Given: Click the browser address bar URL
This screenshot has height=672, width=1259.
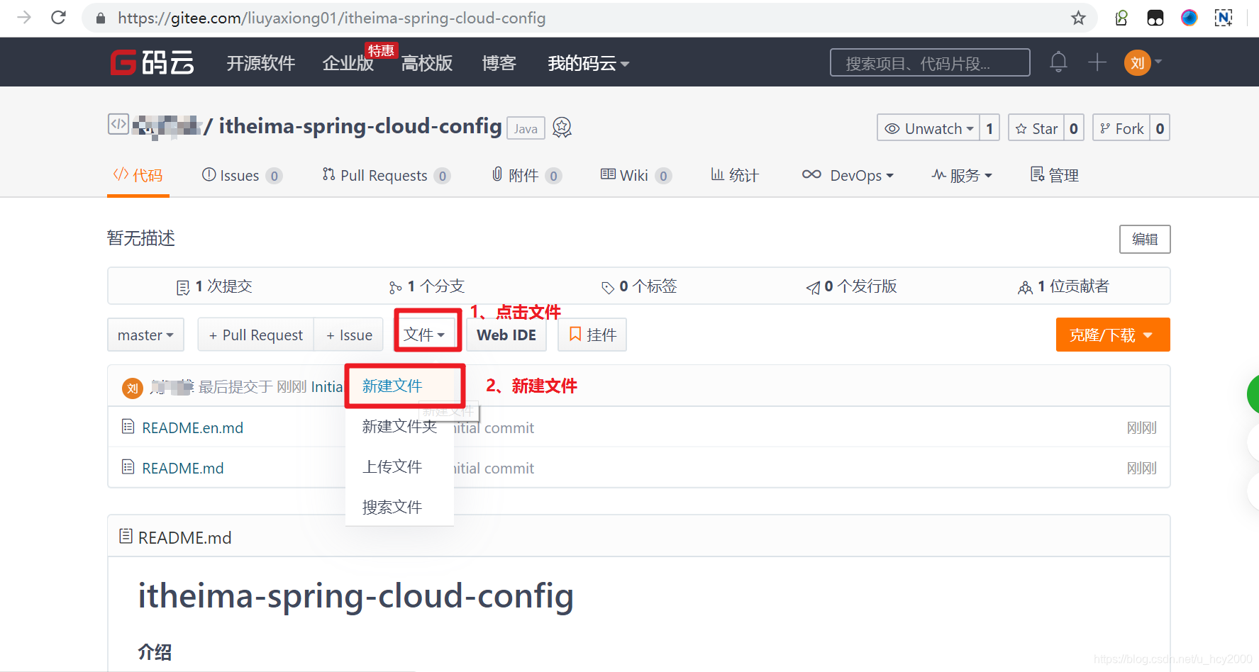Looking at the screenshot, I should pos(332,18).
